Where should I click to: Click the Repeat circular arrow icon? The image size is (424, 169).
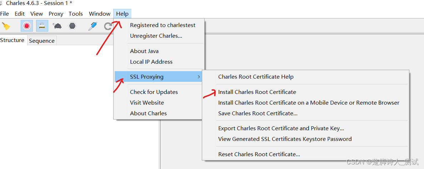click(x=108, y=26)
